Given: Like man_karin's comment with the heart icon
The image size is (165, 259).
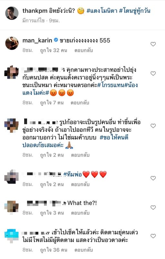Looking at the screenshot, I should [153, 44].
